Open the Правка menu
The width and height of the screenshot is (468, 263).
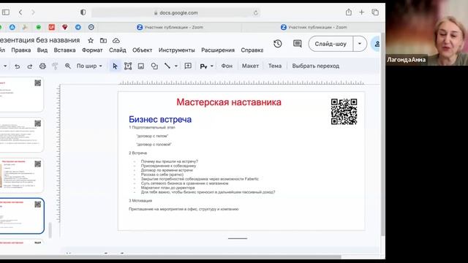click(x=21, y=50)
